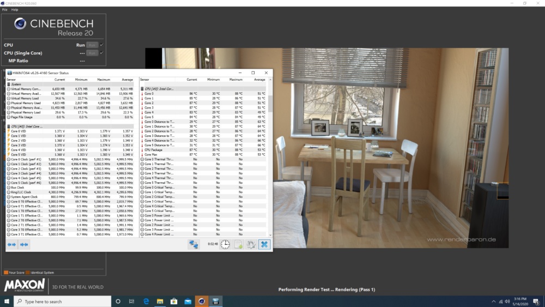Select the 'System Agent Clock' sensor row
The image size is (545, 307).
70,197
